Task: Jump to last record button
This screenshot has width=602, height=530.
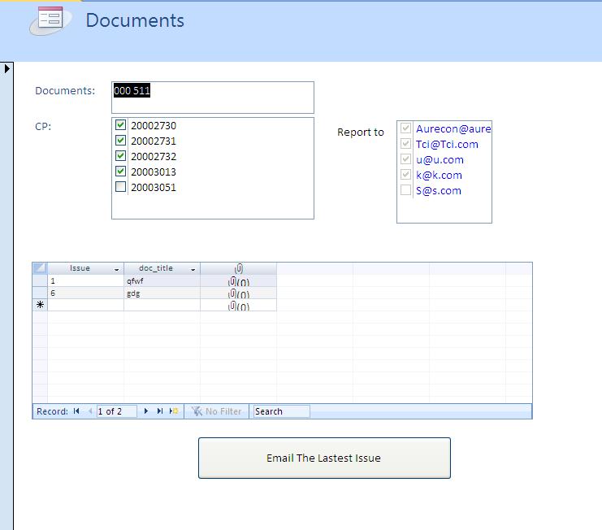Action: [x=159, y=411]
